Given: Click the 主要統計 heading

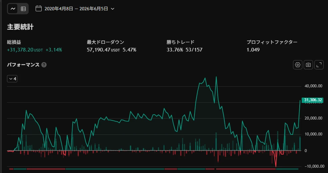Looking at the screenshot, I should [x=20, y=27].
